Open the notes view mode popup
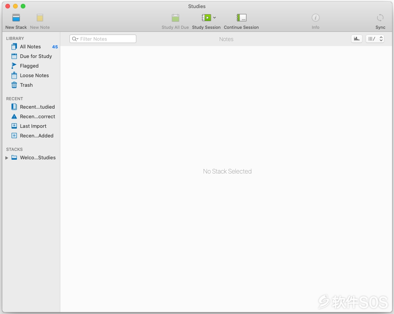Screen dimensions: 394x314 coord(375,39)
